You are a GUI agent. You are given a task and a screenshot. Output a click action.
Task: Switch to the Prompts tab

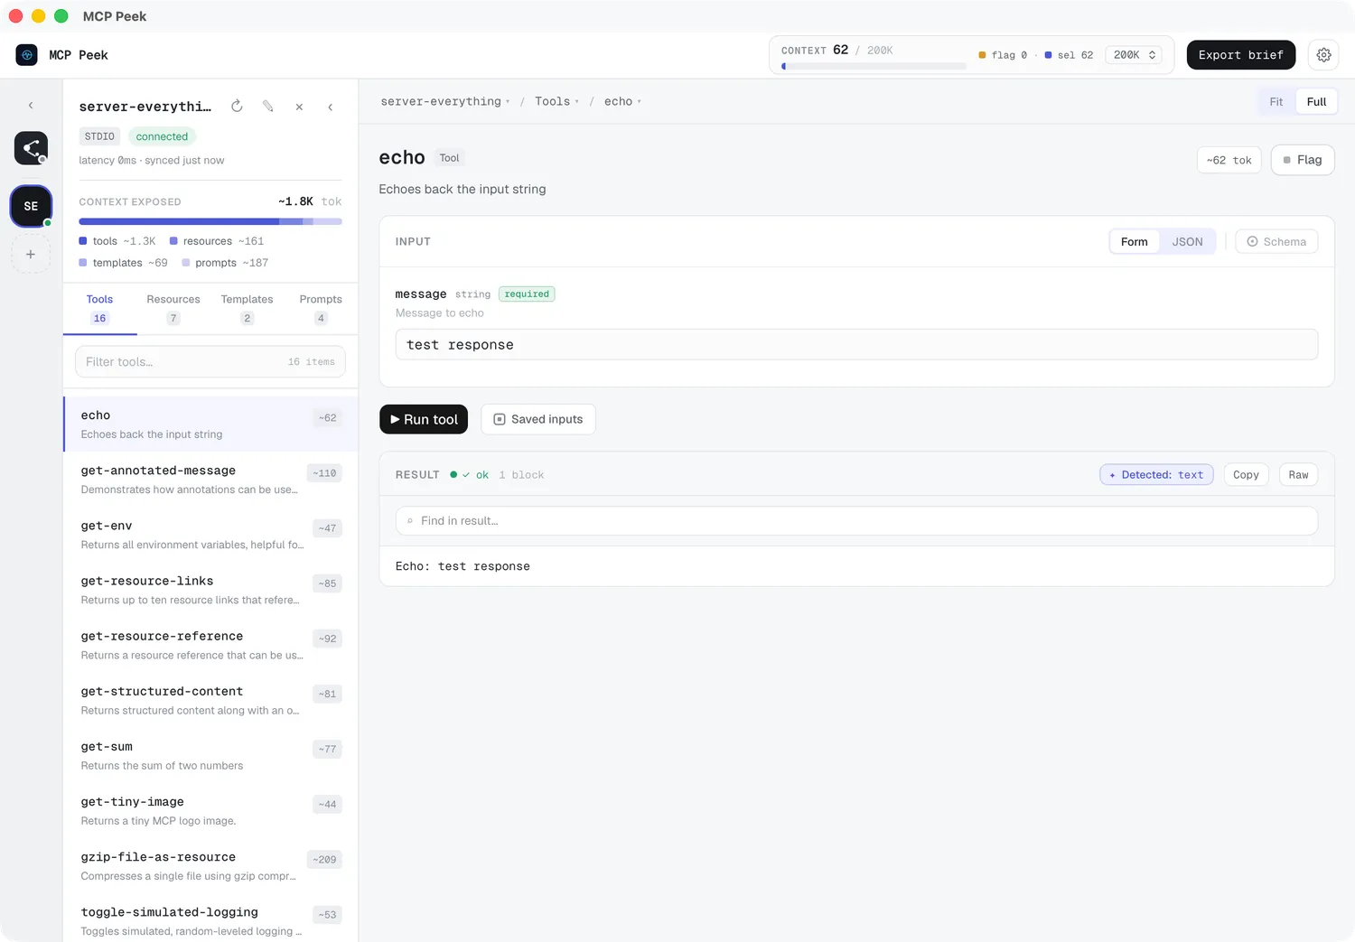click(321, 308)
